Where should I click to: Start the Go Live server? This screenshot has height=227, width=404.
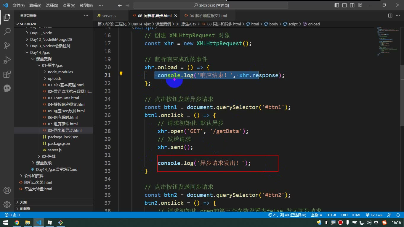click(x=374, y=215)
